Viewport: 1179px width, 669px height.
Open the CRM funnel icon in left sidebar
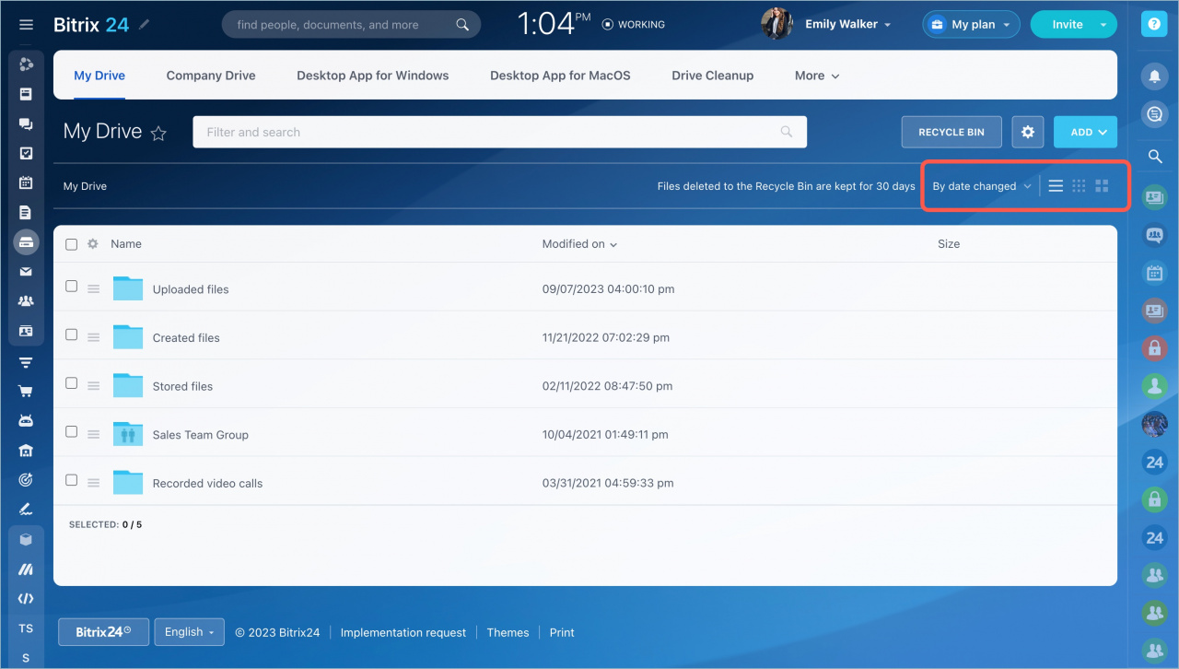(26, 362)
